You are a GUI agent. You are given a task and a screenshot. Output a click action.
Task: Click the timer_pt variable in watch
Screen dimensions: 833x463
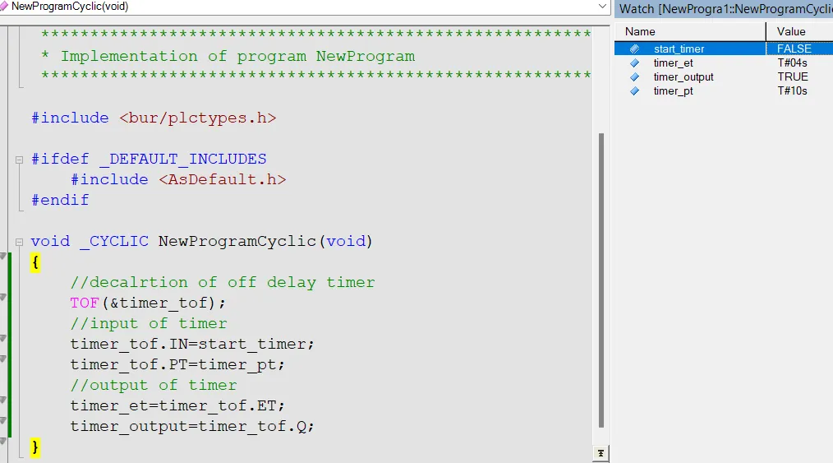(x=673, y=91)
